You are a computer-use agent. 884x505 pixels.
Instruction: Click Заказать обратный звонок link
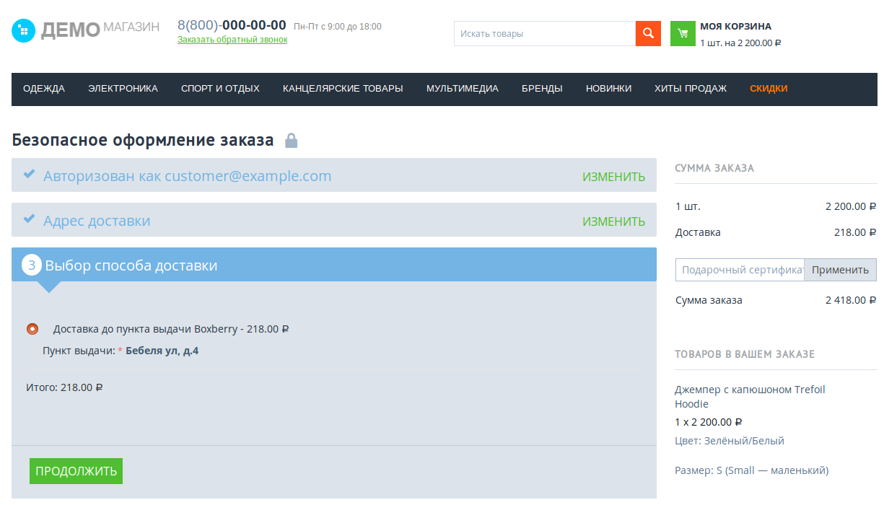click(232, 40)
